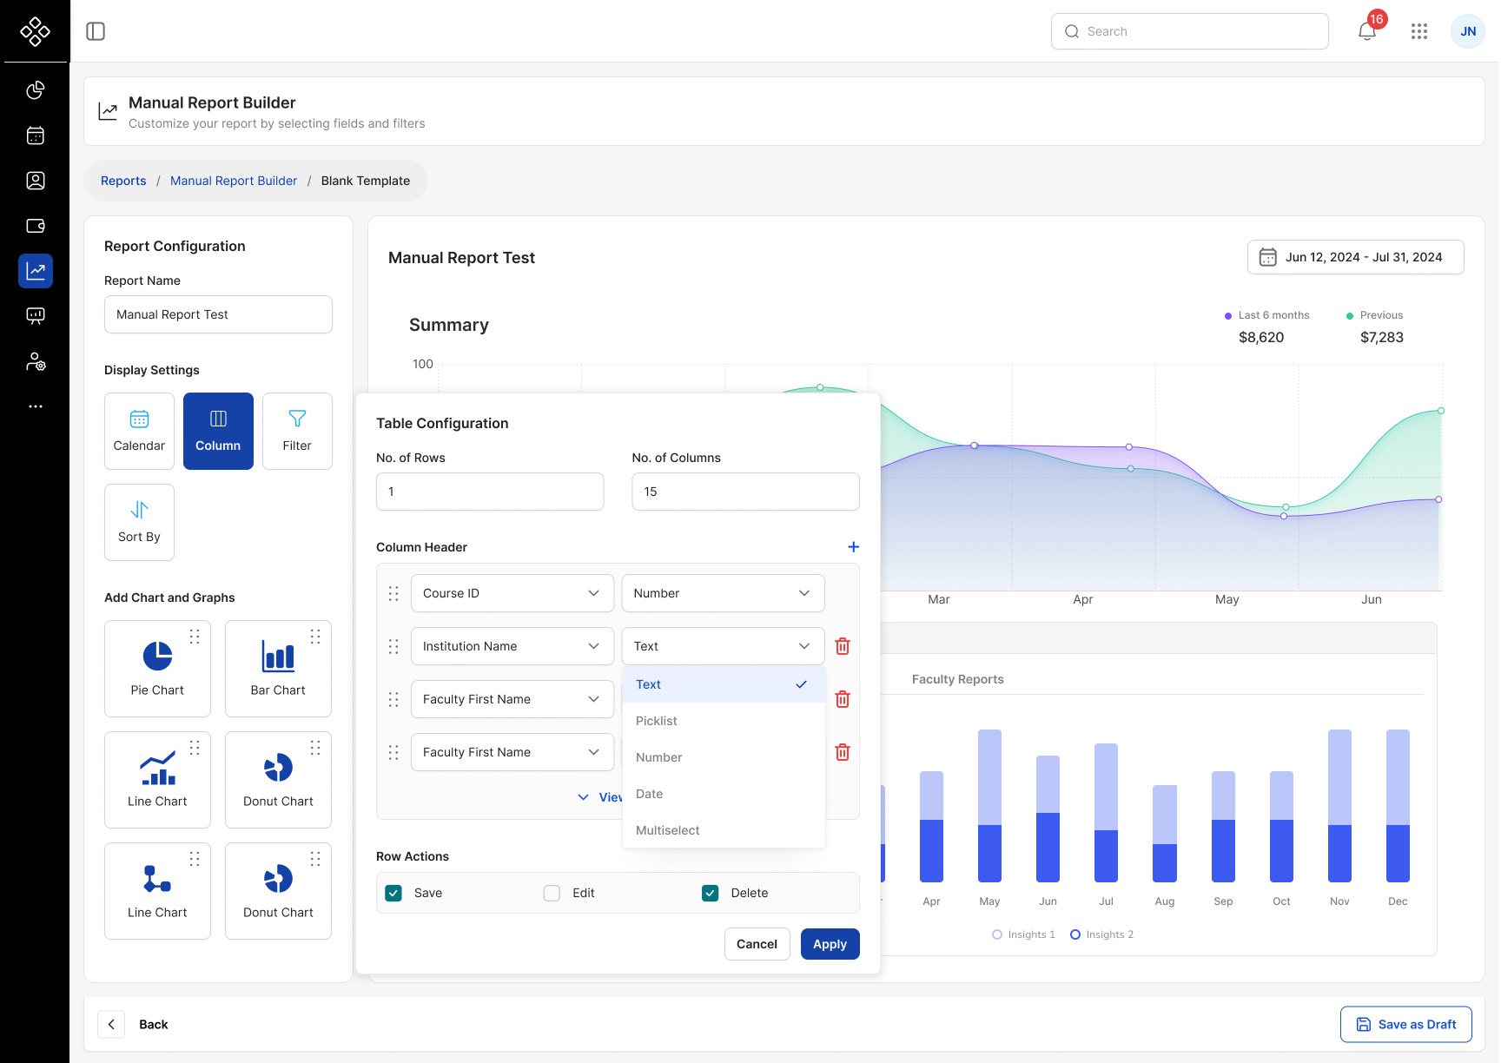Image resolution: width=1501 pixels, height=1063 pixels.
Task: Click the user settings icon in sidebar
Action: 36,361
